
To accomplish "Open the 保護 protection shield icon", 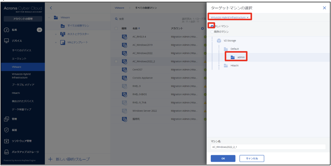I will (x=7, y=130).
